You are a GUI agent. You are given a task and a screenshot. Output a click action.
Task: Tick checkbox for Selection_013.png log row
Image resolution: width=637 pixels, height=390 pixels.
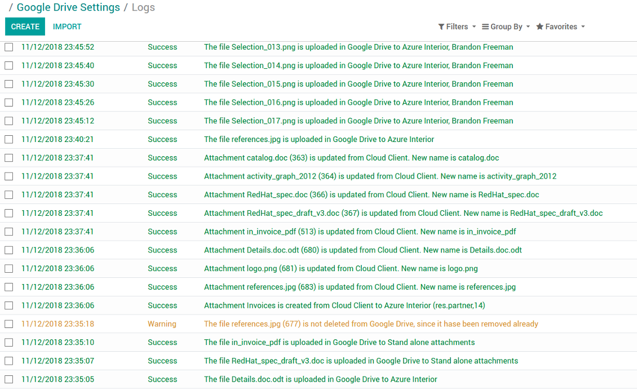point(9,47)
